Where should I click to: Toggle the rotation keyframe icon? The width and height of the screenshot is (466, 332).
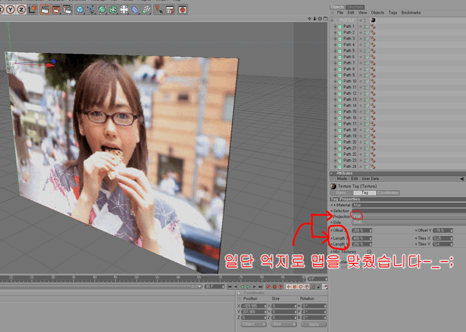point(301,287)
